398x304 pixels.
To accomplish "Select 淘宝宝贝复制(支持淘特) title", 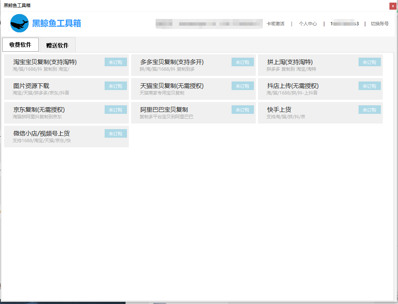I will [x=45, y=62].
